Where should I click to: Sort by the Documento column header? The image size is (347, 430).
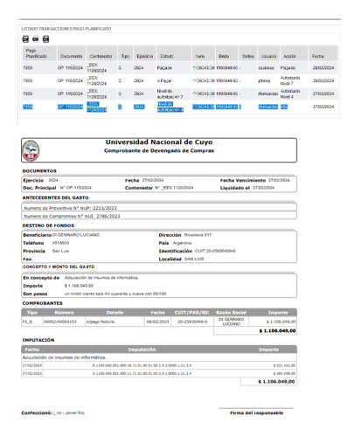[71, 56]
